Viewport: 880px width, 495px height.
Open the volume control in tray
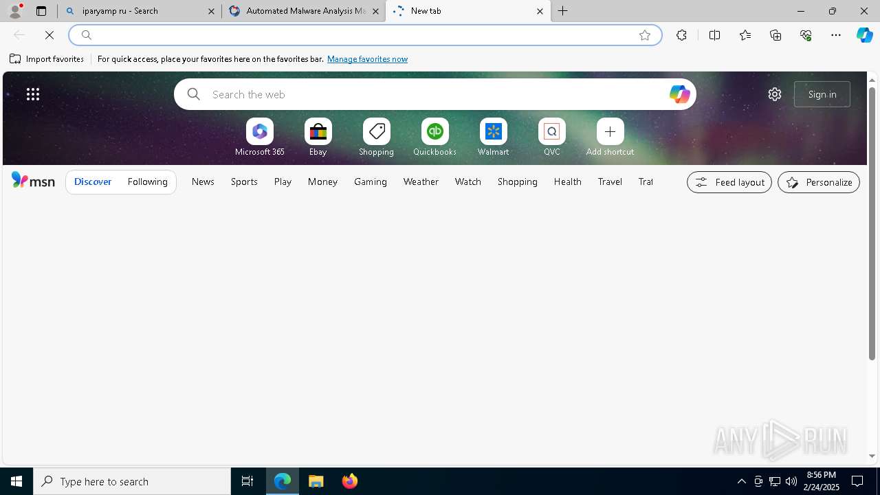[x=791, y=481]
